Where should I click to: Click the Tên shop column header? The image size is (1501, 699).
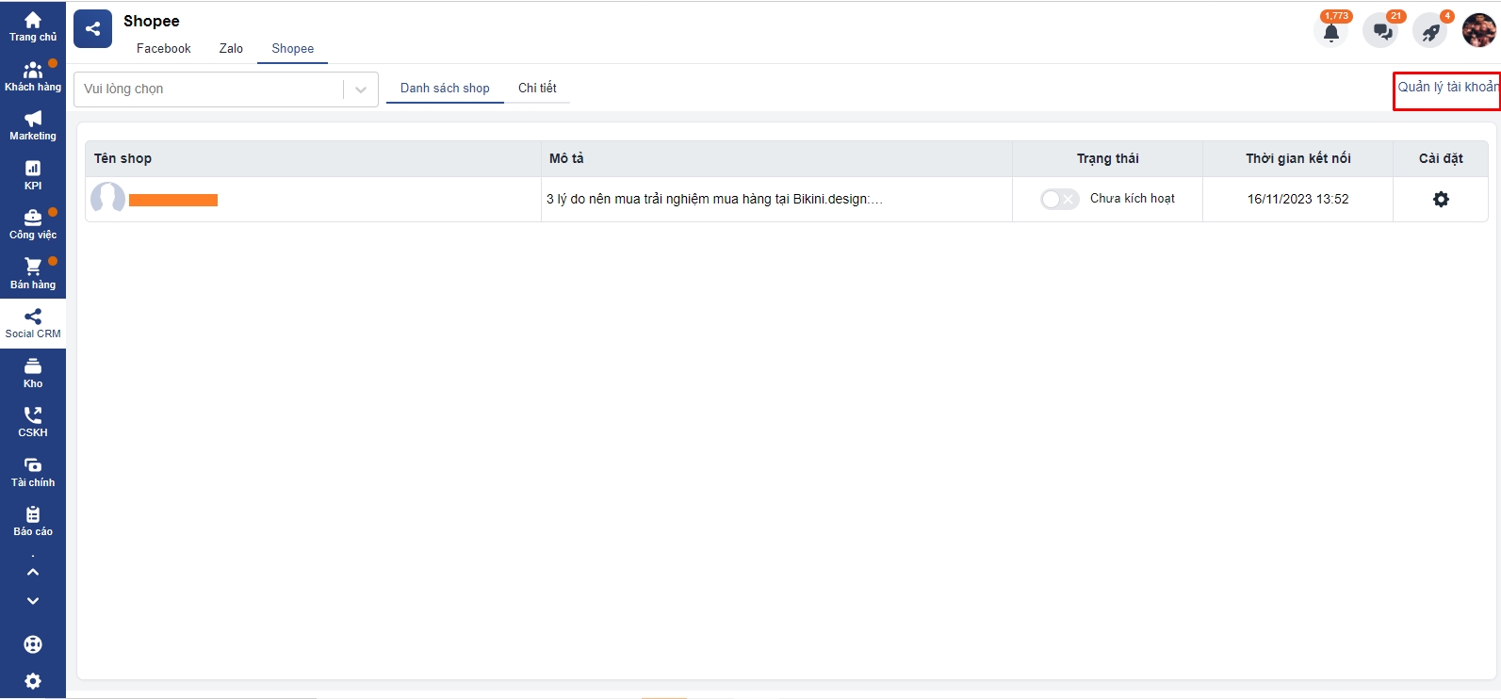pos(122,158)
